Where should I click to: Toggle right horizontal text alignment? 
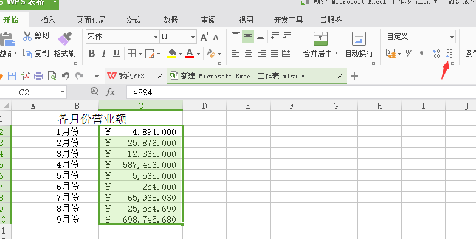pyautogui.click(x=261, y=54)
